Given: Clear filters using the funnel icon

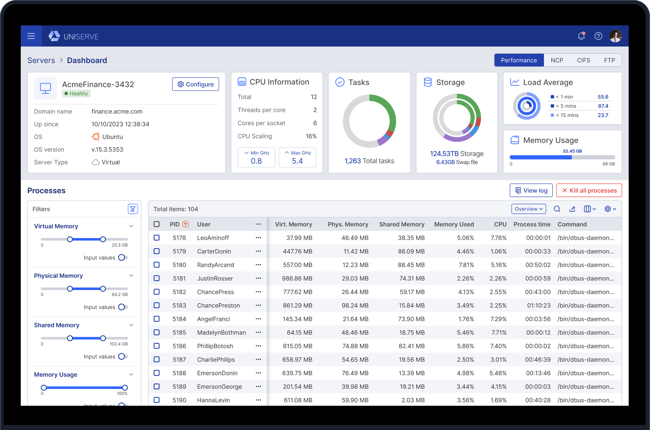Looking at the screenshot, I should point(133,209).
